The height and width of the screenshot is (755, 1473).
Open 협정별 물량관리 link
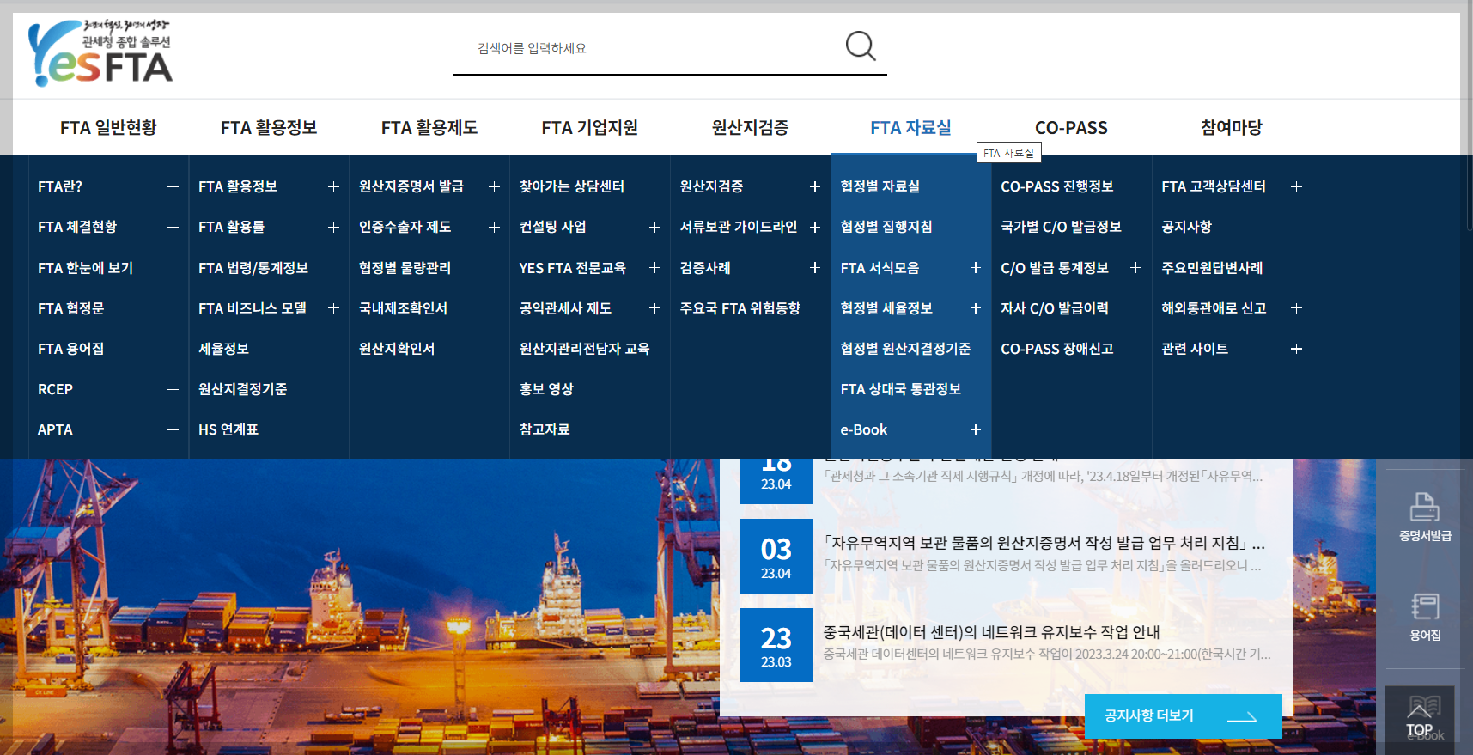click(x=405, y=268)
